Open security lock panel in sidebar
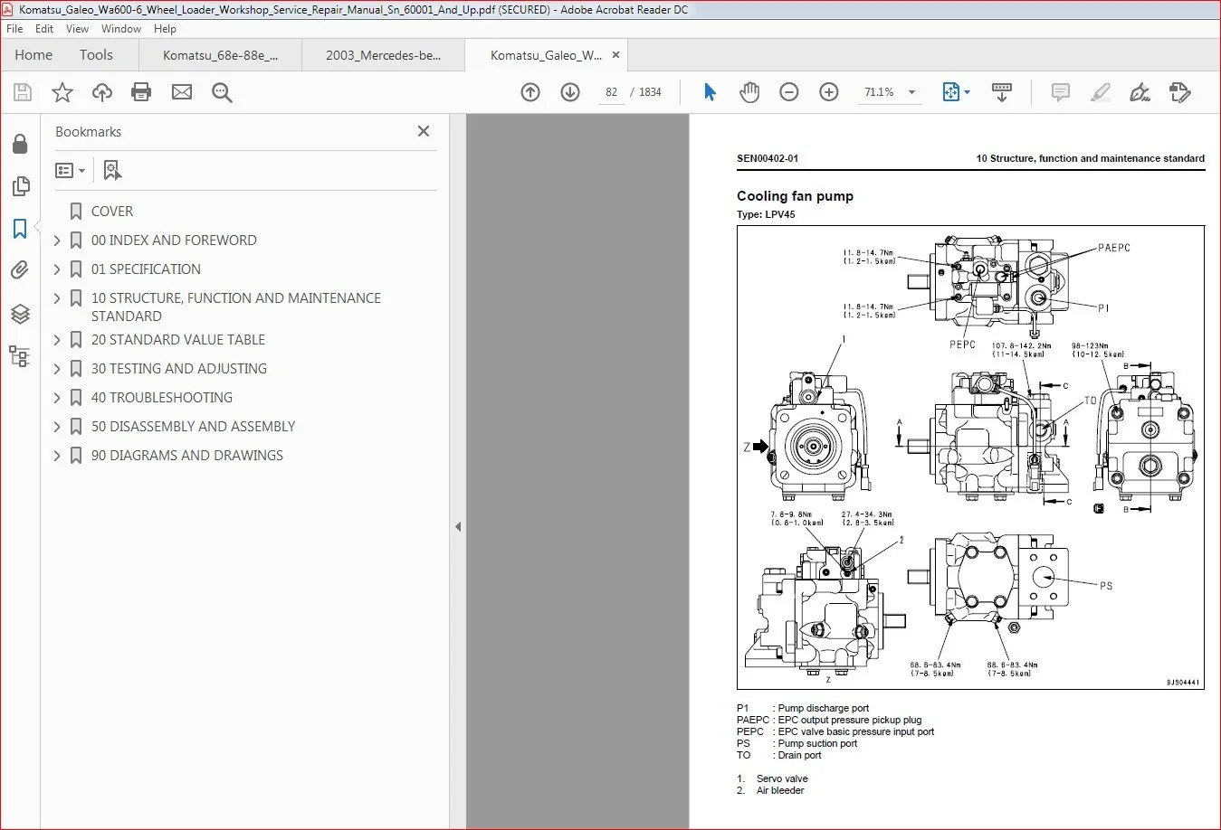This screenshot has width=1221, height=830. [x=20, y=145]
